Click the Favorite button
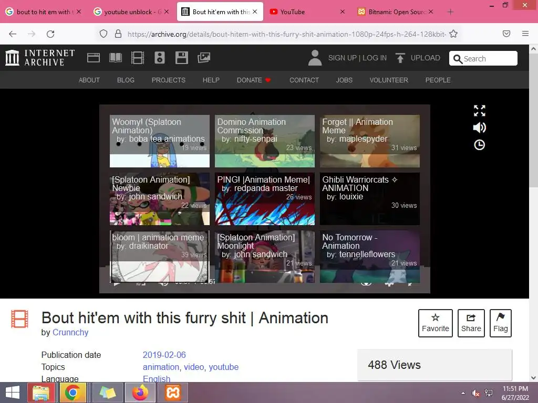Screen dimensions: 538x403 pyautogui.click(x=436, y=323)
